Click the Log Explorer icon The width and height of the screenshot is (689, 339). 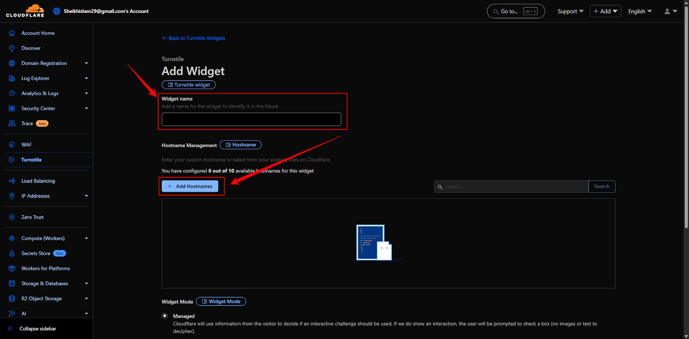pos(12,78)
